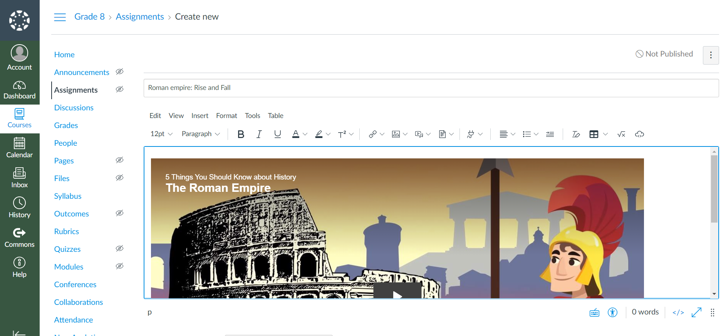The image size is (721, 336).
Task: Go to Grade 8 breadcrumb link
Action: coord(89,17)
